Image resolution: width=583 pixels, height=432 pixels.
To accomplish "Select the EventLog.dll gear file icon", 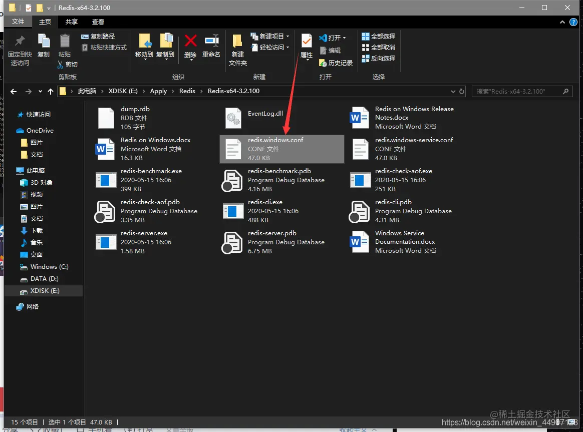I will click(233, 118).
